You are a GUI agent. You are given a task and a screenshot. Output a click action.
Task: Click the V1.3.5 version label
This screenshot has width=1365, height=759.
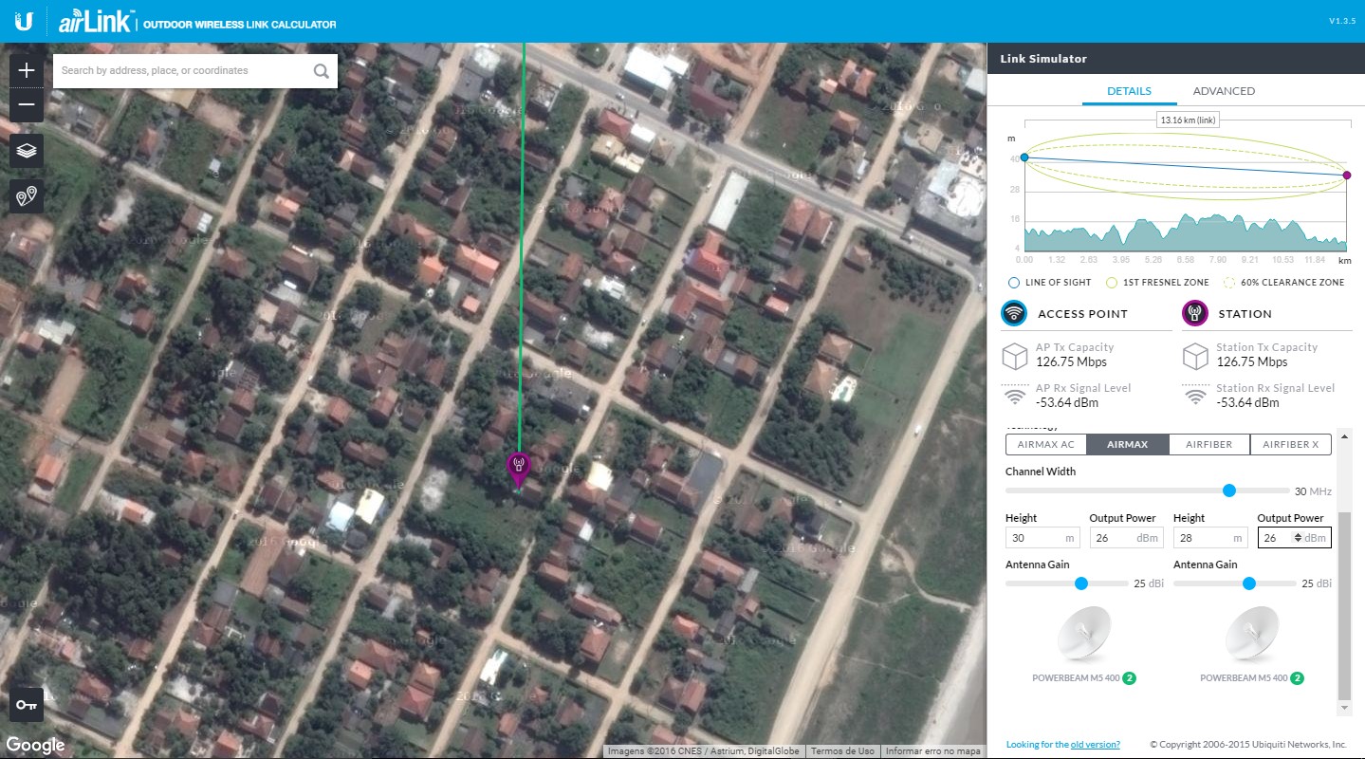pyautogui.click(x=1341, y=21)
